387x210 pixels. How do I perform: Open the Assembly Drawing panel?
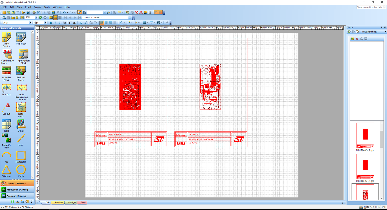(x=17, y=196)
